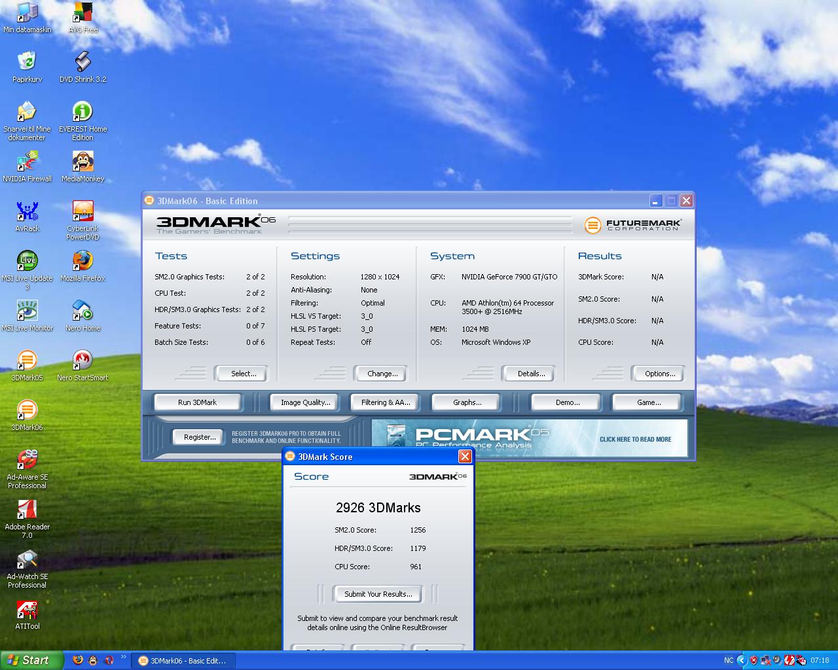Click Register... button
This screenshot has width=838, height=670.
click(x=200, y=437)
